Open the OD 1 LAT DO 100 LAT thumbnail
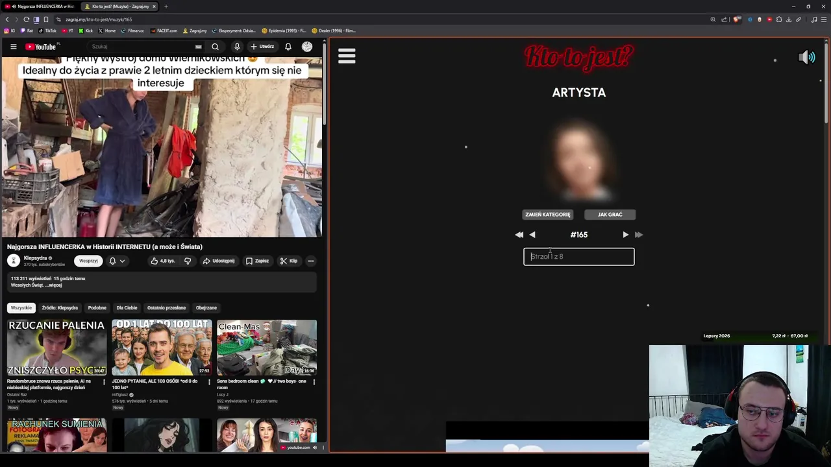The height and width of the screenshot is (467, 831). tap(162, 347)
